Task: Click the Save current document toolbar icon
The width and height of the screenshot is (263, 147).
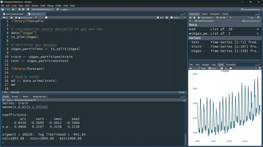Action: (x=19, y=9)
